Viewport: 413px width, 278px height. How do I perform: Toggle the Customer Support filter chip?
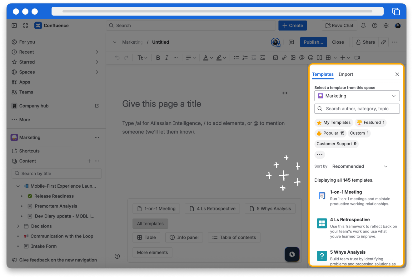[x=336, y=144]
